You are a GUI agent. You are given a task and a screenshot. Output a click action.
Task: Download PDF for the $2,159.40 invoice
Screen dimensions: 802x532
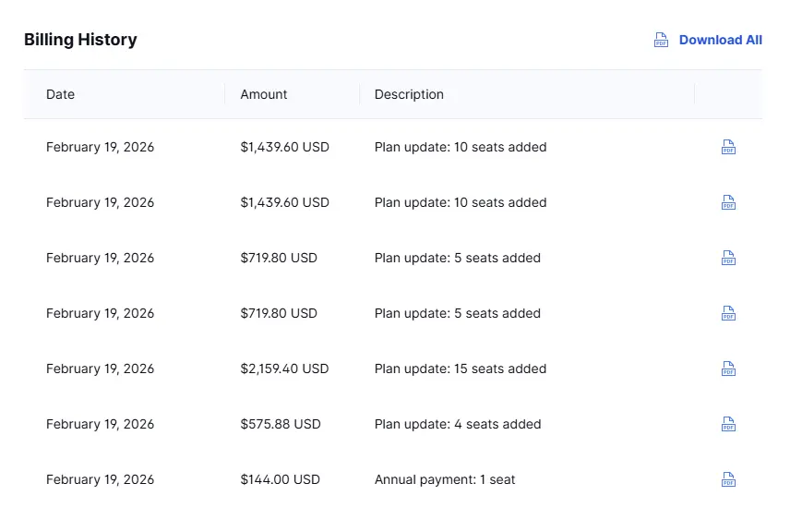728,369
